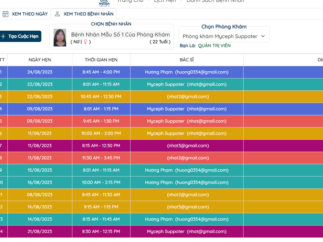
Task: Select the 10:45 AM - 12:30 PM time cell
Action: [x=101, y=96]
